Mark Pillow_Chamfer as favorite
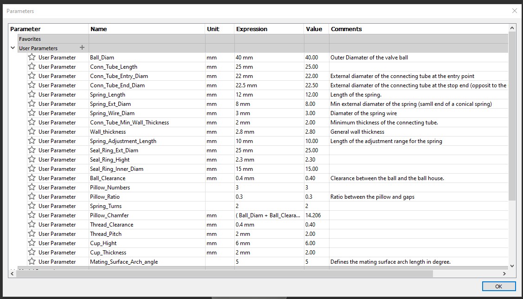This screenshot has width=523, height=299. pos(32,215)
